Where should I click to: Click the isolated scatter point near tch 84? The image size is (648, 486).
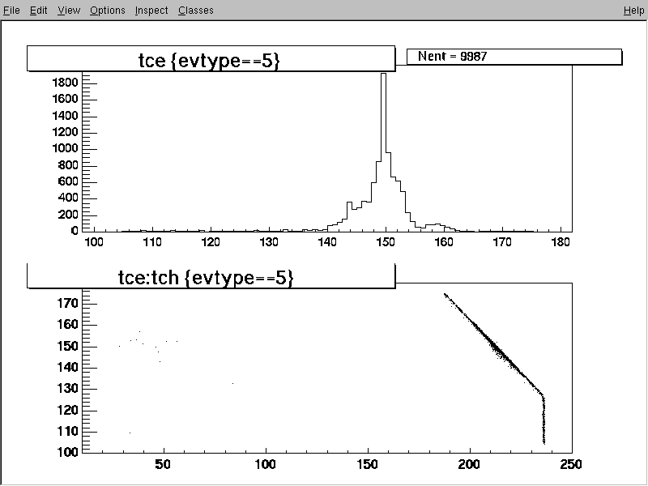(232, 383)
